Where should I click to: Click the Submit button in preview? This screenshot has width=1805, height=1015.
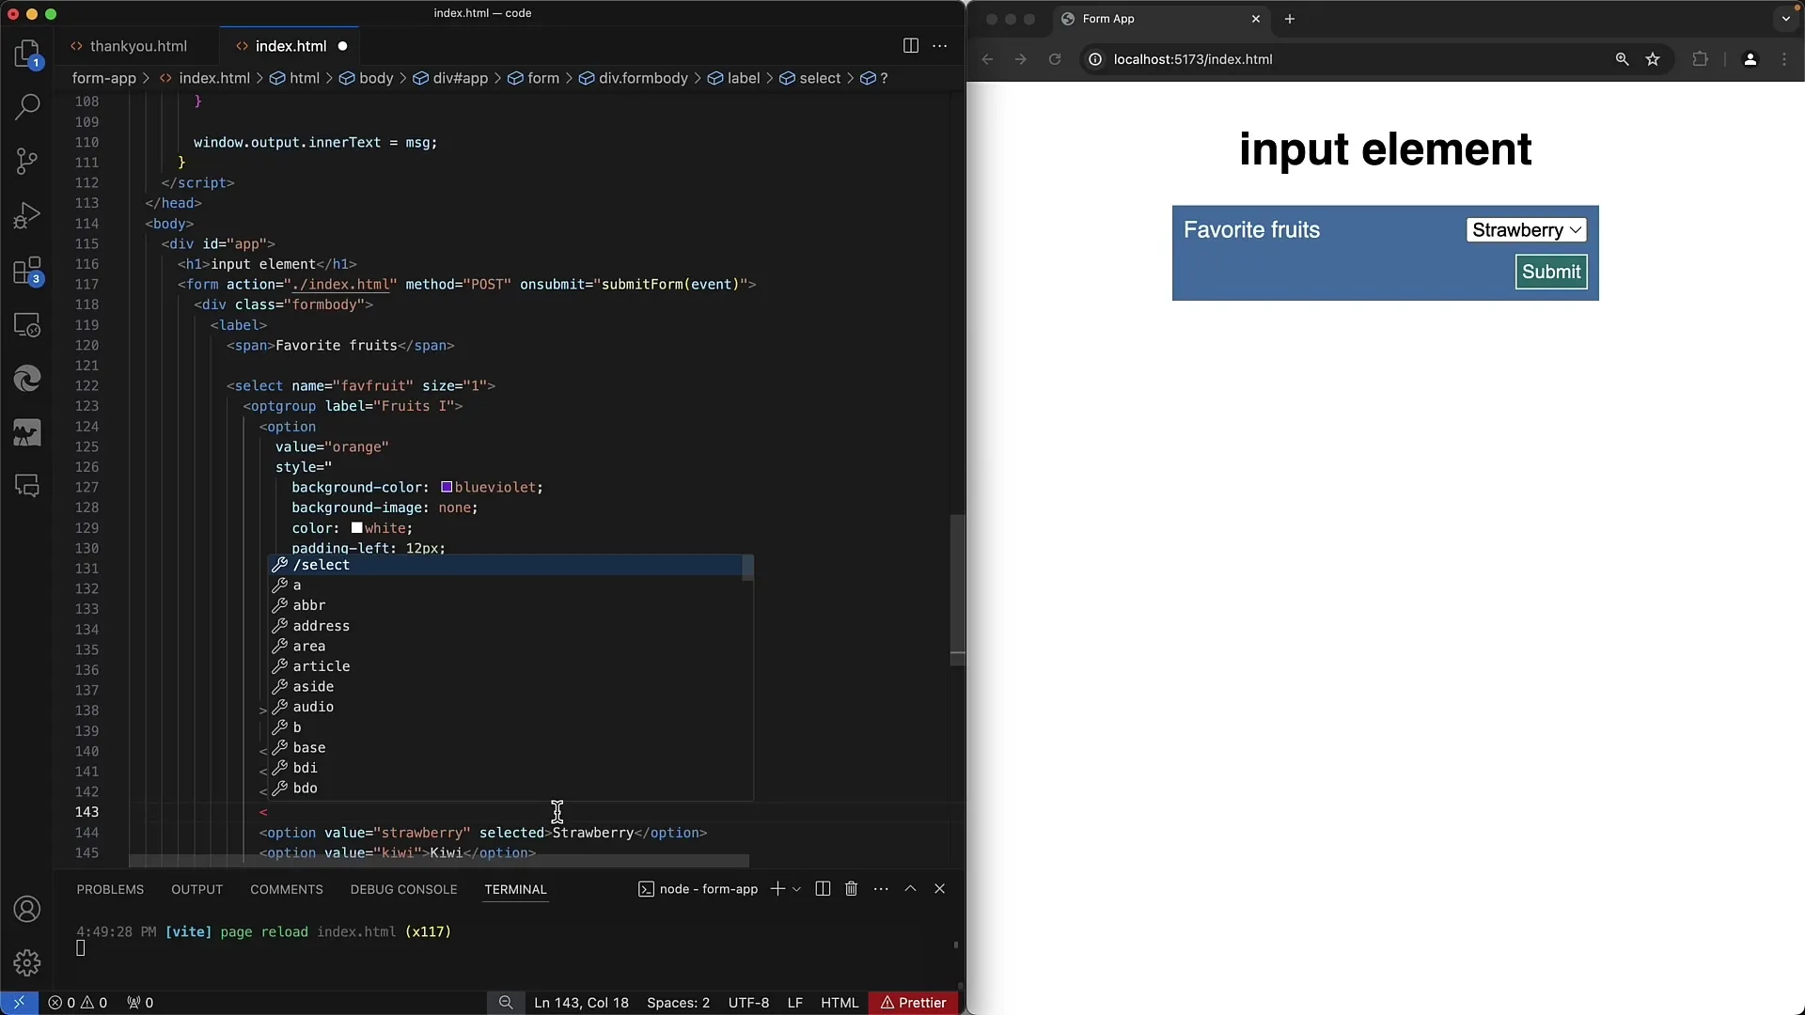click(x=1552, y=272)
